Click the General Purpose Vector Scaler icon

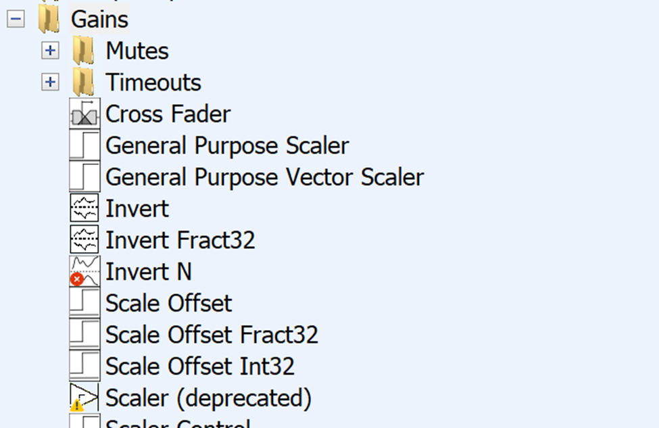[84, 177]
